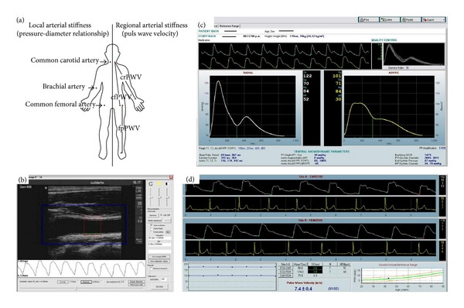Image resolution: width=464 pixels, height=308 pixels.
Task: Adjust the contrast vertical slider
Action: click(167, 197)
